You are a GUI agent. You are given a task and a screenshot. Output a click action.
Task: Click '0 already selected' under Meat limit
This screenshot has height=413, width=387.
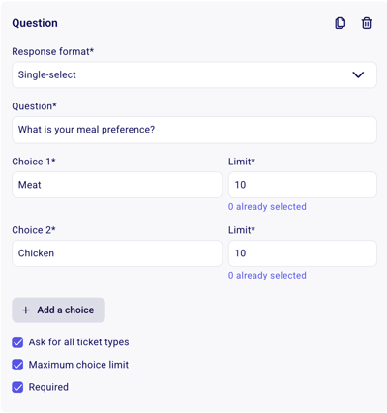tap(267, 207)
